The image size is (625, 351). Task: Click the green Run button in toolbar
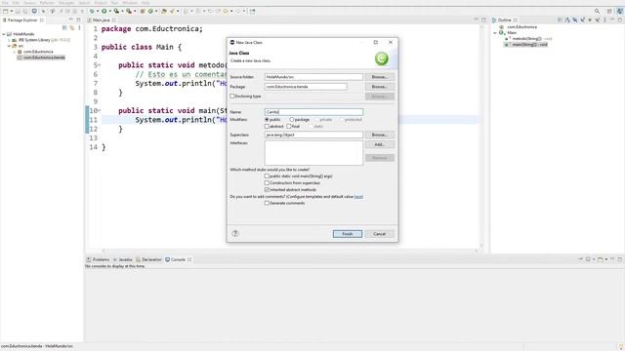coord(104,11)
